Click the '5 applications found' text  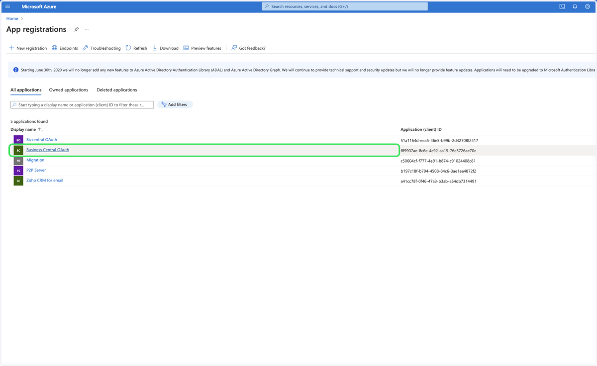pyautogui.click(x=29, y=121)
